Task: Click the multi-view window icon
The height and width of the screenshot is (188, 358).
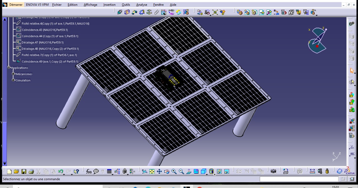Action: click(x=196, y=172)
